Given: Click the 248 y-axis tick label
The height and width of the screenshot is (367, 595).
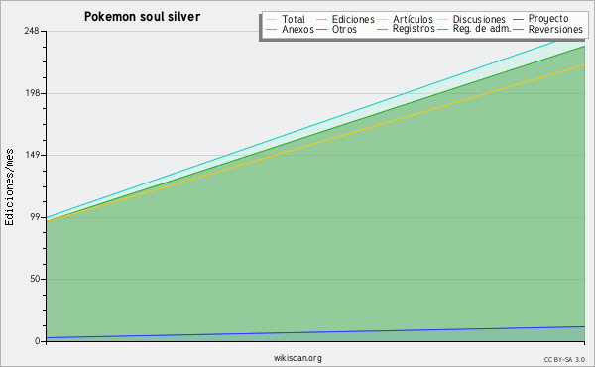Looking at the screenshot, I should (32, 31).
